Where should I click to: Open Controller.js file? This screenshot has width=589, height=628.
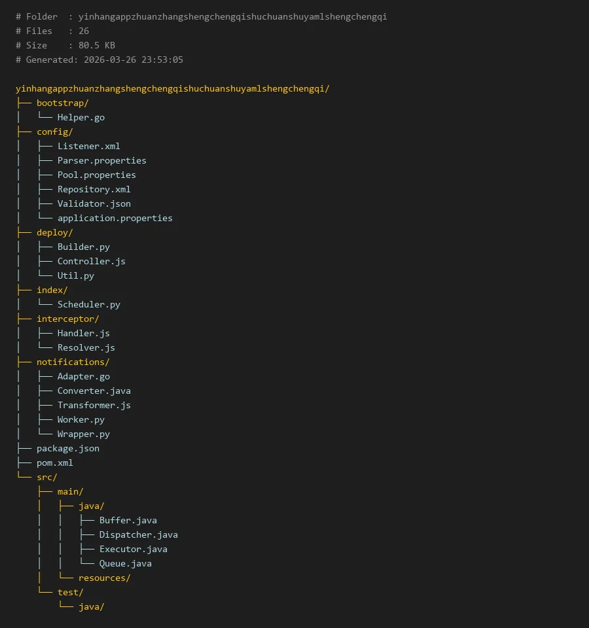pyautogui.click(x=91, y=261)
